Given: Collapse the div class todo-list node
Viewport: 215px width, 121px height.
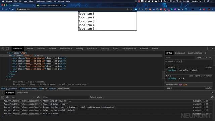Looking at the screenshot, I should coord(9,56).
